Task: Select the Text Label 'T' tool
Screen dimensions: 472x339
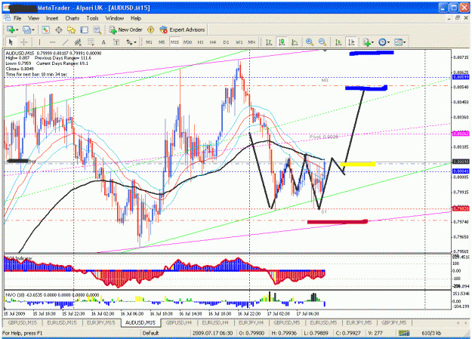Action: [116, 42]
